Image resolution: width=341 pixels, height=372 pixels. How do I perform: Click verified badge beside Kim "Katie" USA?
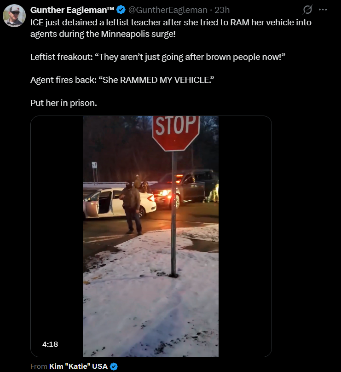pos(114,366)
